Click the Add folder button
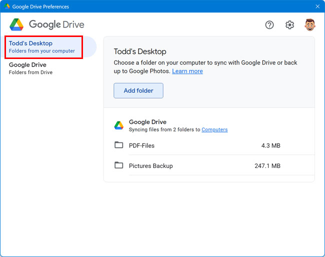 [138, 90]
